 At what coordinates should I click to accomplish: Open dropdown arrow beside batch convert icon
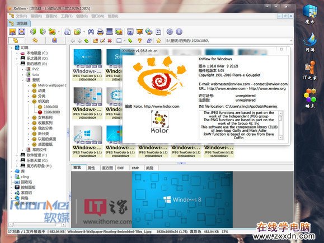tap(84, 32)
